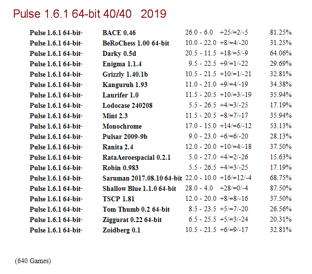Click the (640 Games) footer text

(33, 261)
